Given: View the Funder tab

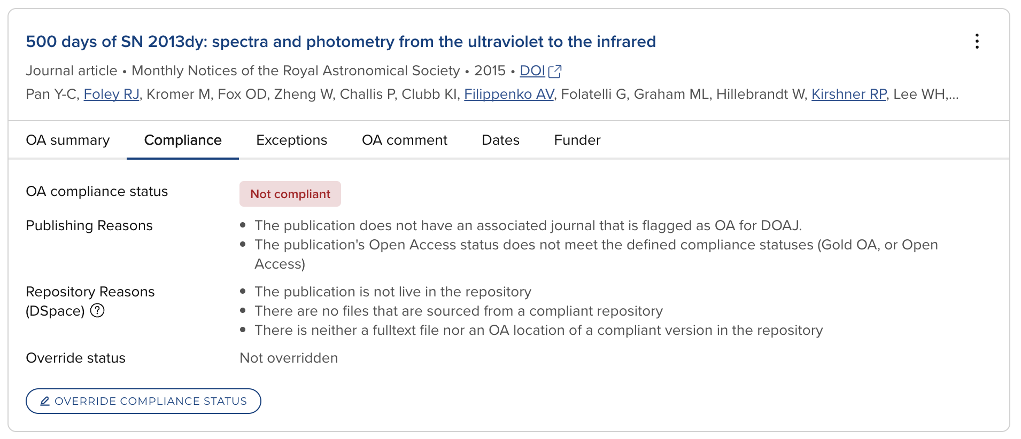Looking at the screenshot, I should (x=577, y=140).
